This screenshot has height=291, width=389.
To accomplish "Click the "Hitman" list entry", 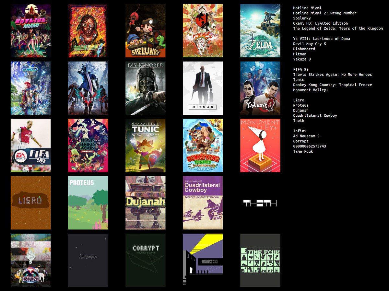I will 300,54.
